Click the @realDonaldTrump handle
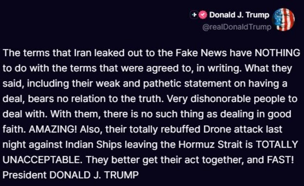This screenshot has width=304, height=186. (237, 27)
